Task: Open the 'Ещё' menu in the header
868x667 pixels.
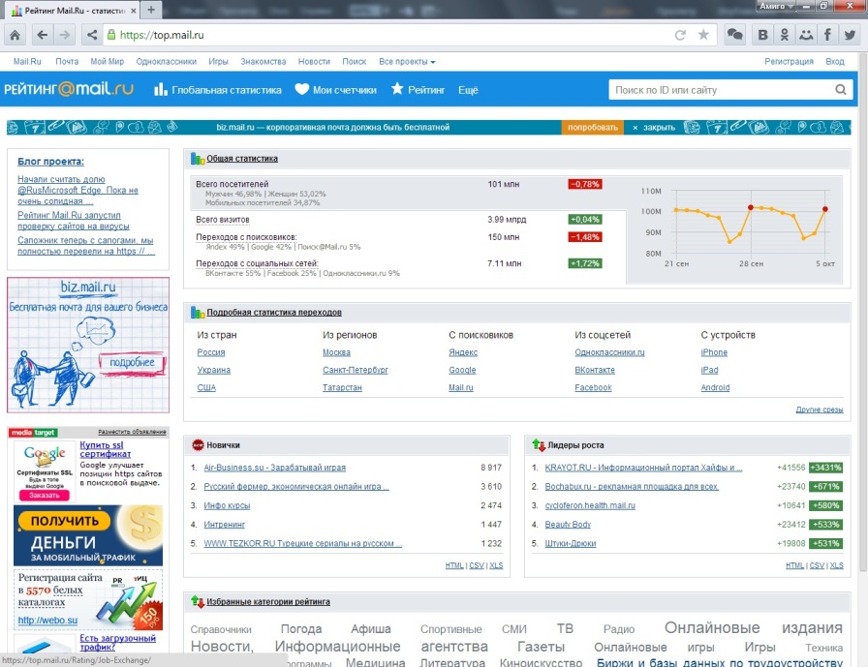Action: coord(468,90)
